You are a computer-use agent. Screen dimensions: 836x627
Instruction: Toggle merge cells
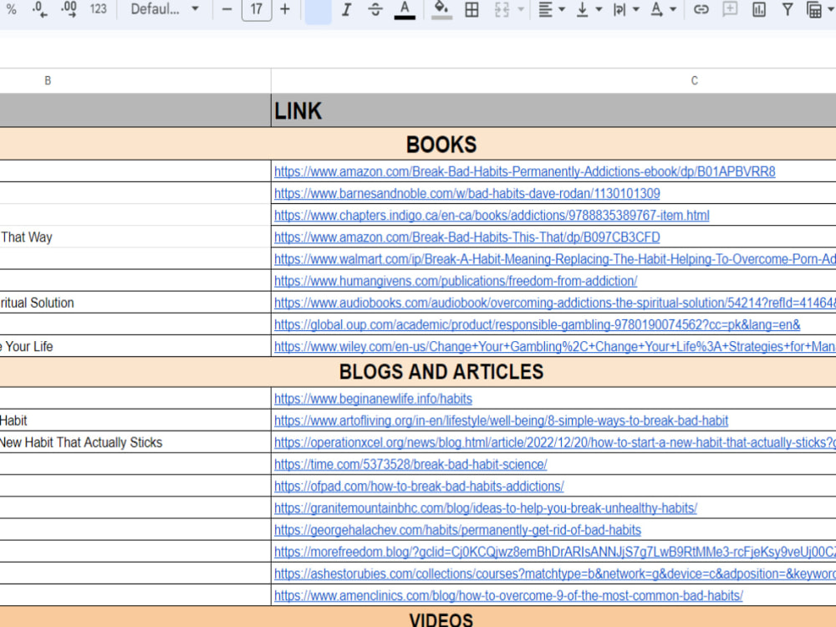(502, 10)
